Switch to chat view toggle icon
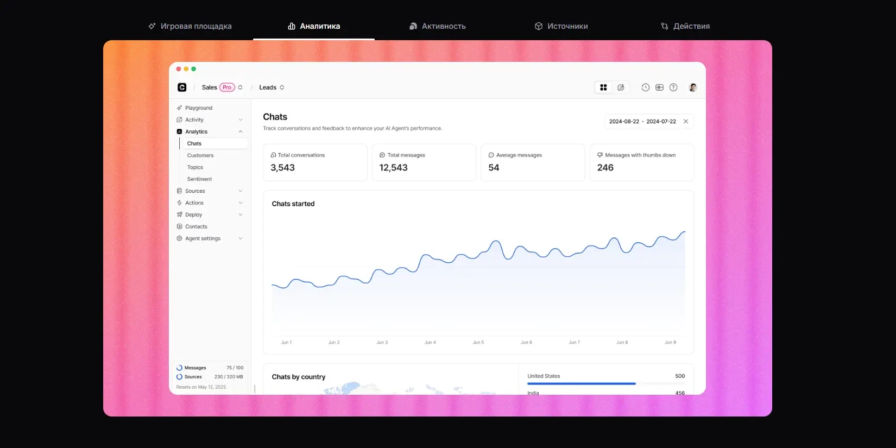The image size is (896, 448). click(621, 87)
